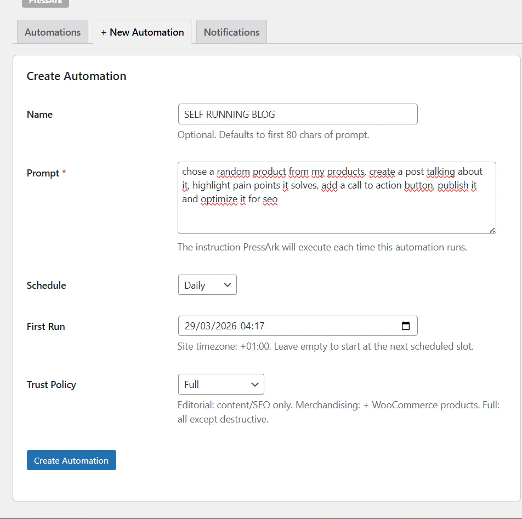Click the Prompt field label

46,173
